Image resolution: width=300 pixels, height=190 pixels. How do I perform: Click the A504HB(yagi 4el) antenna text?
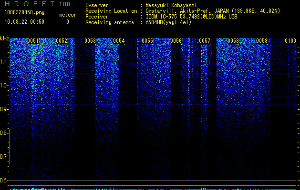[168, 22]
